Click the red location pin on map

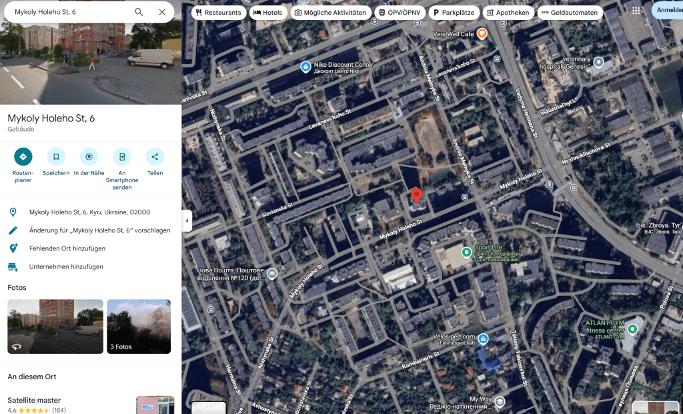coord(417,196)
